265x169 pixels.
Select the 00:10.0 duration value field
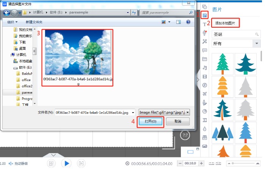190,163
